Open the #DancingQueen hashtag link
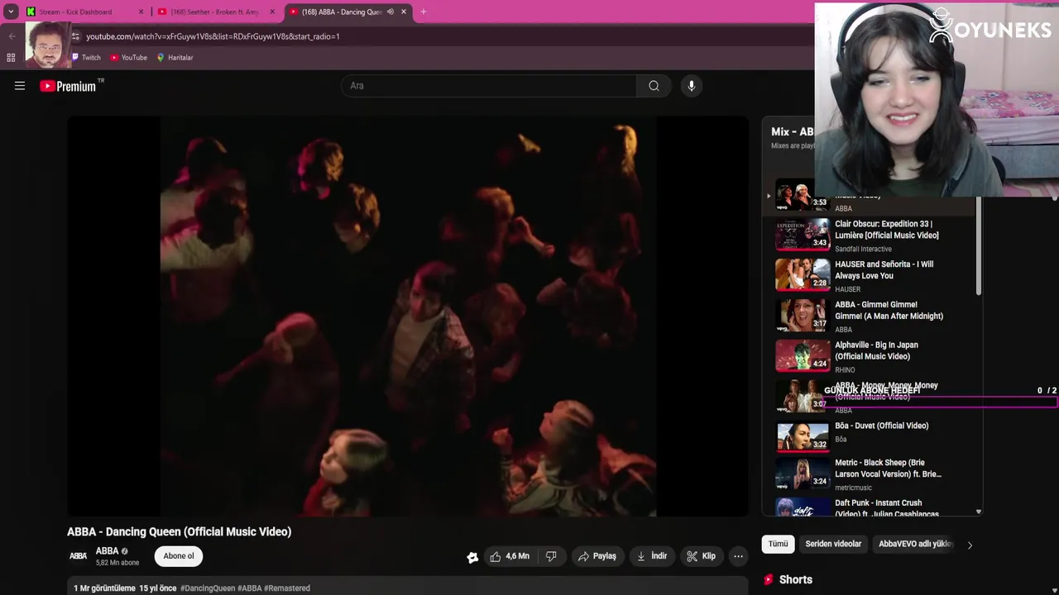The height and width of the screenshot is (595, 1059). coord(208,588)
